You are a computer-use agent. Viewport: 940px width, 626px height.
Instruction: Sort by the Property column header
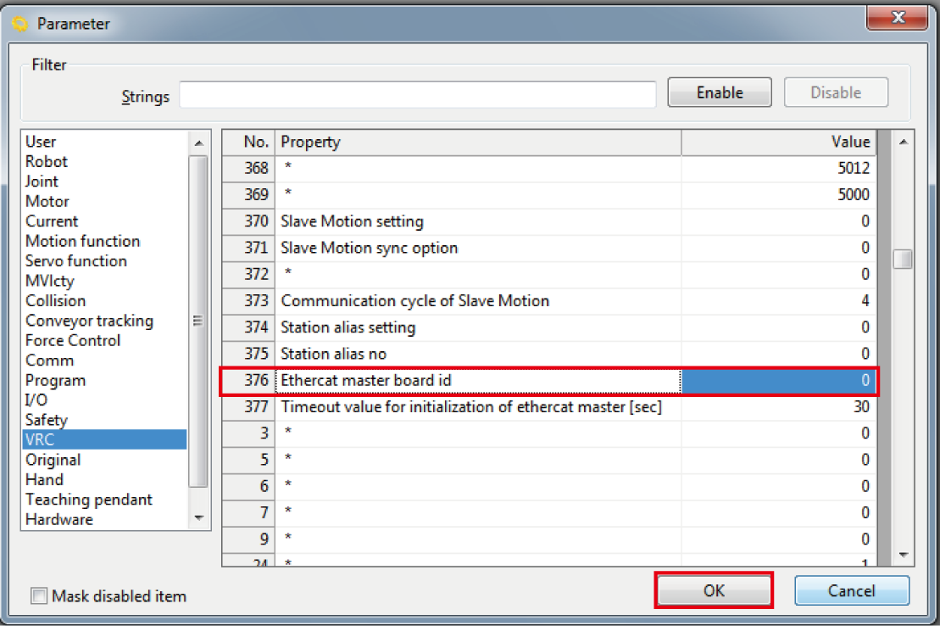tap(478, 143)
